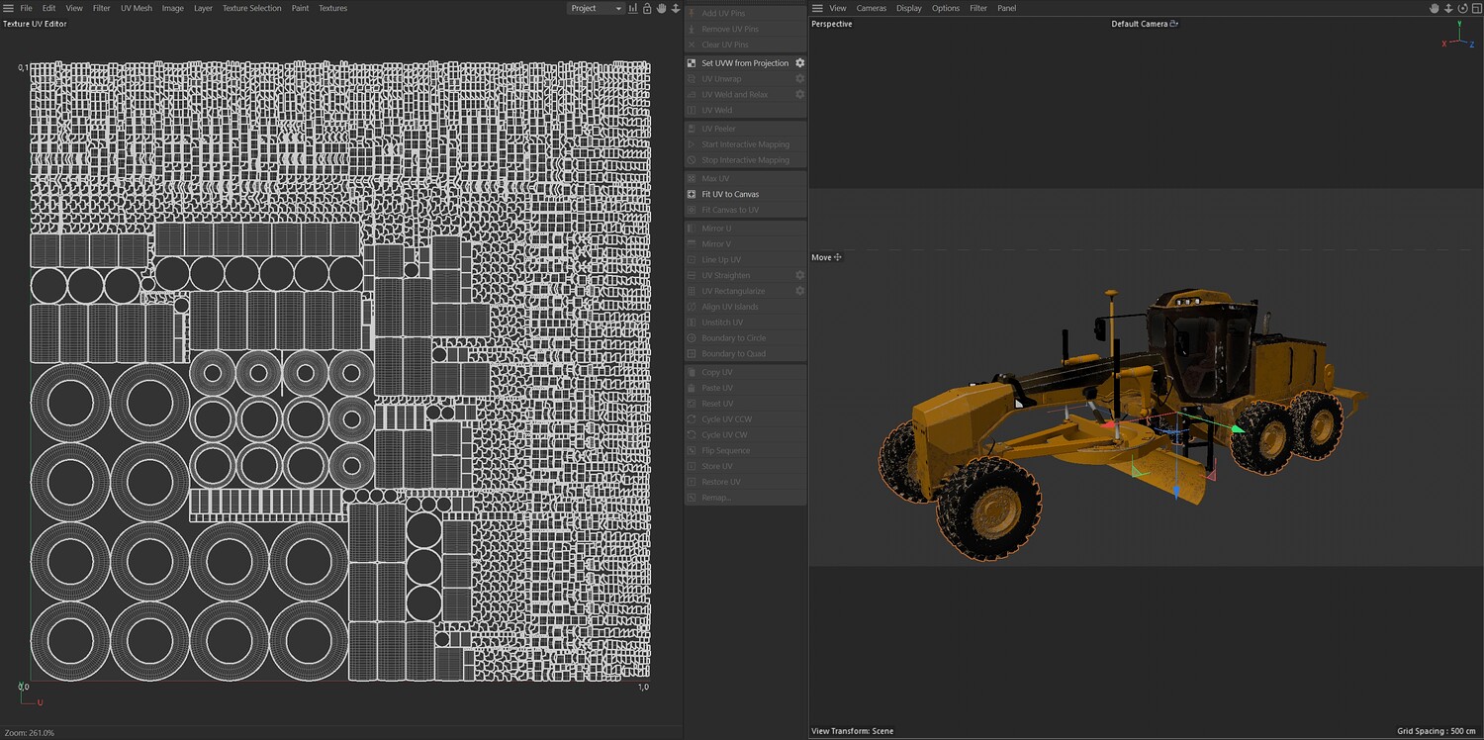Click the UV Unwrap command

click(746, 79)
